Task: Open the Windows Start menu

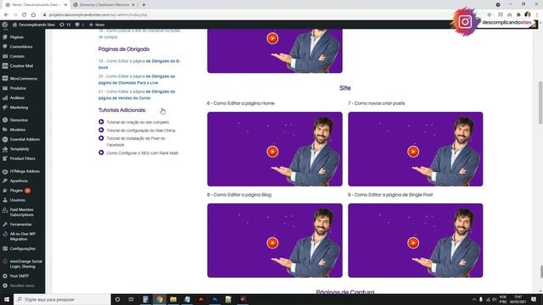Action: pos(7,299)
